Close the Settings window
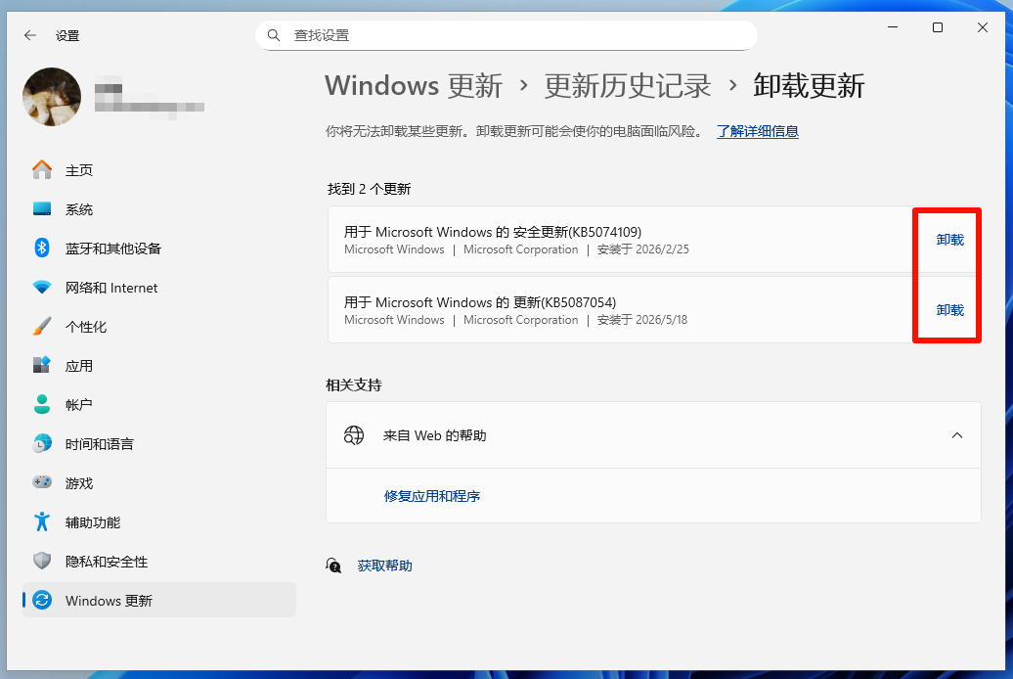The height and width of the screenshot is (679, 1013). coord(982,27)
